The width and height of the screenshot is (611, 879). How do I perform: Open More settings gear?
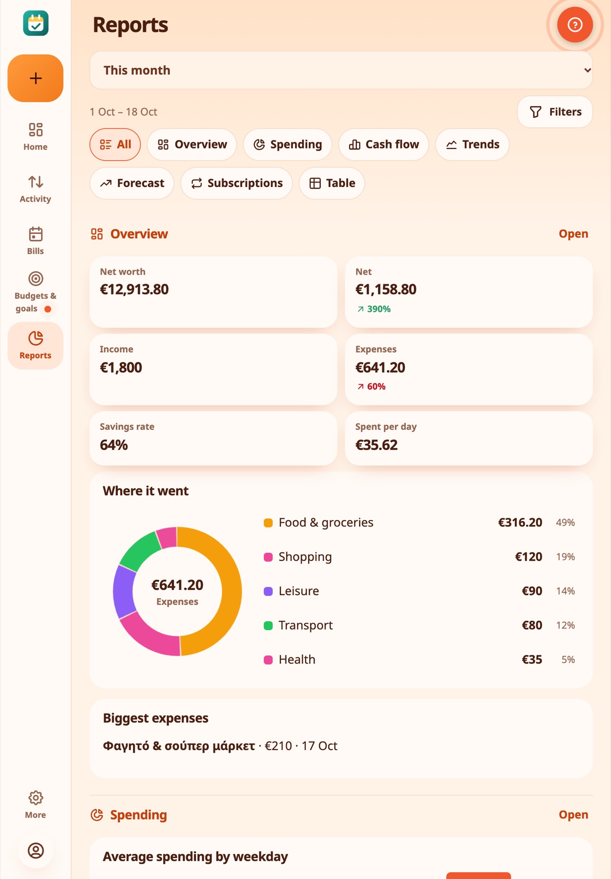coord(36,805)
